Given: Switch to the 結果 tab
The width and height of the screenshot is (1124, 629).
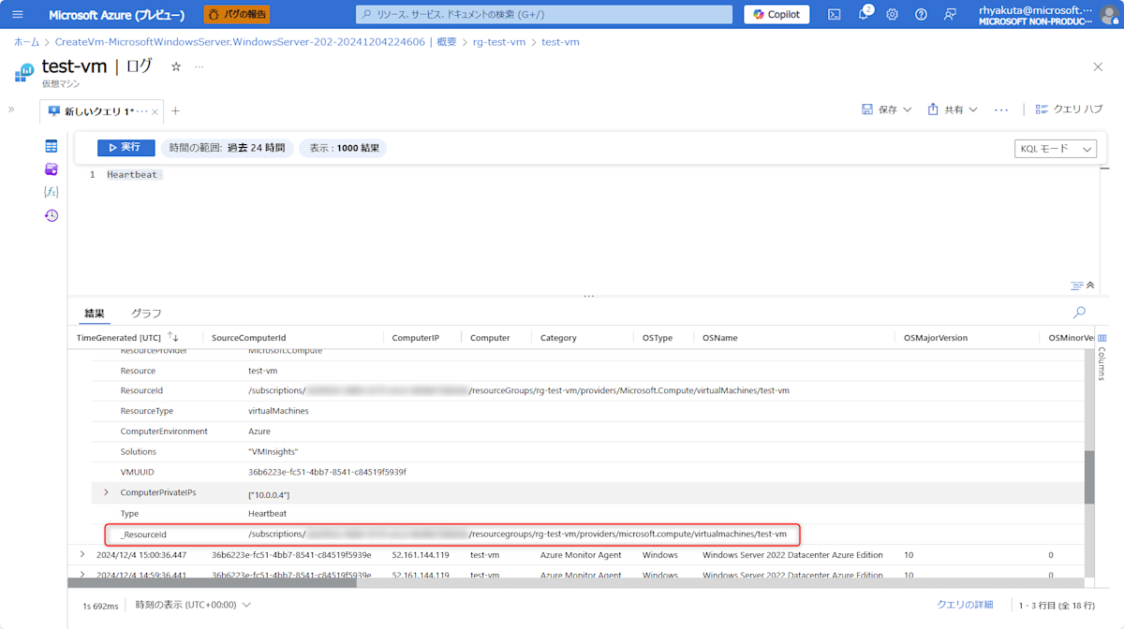Looking at the screenshot, I should point(95,313).
